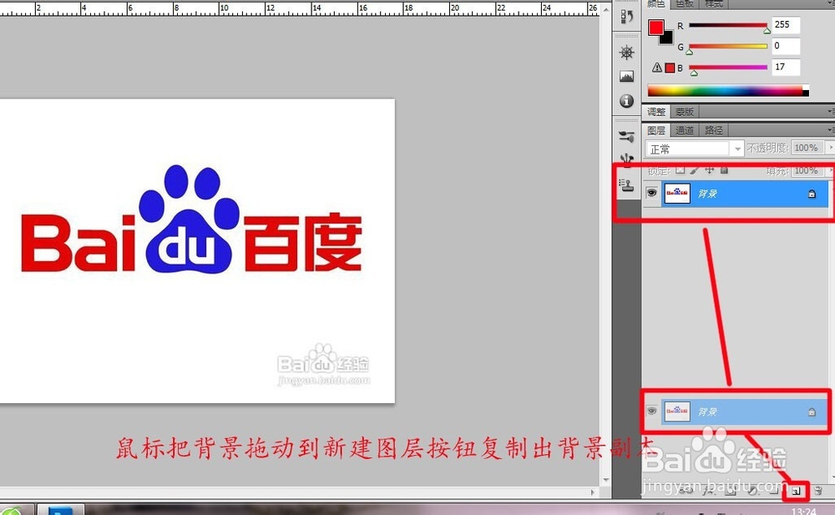
Task: Toggle lock transparent pixels
Action: click(x=680, y=170)
